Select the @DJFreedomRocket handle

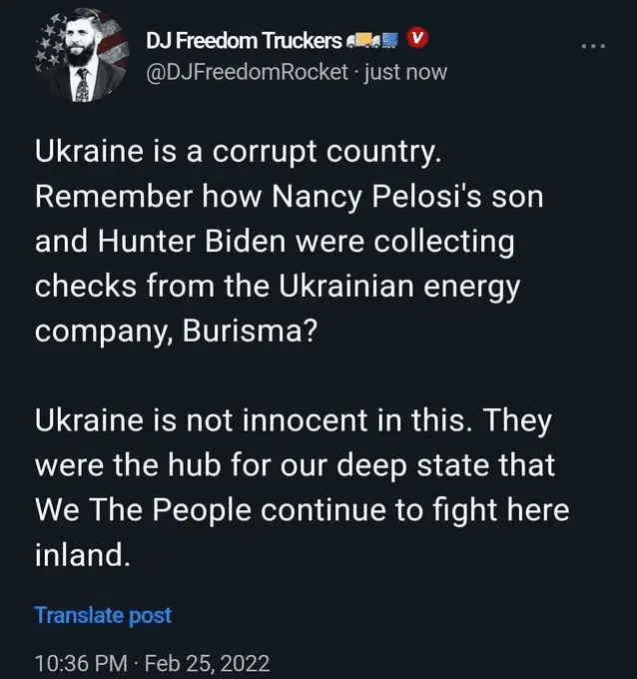[x=248, y=72]
